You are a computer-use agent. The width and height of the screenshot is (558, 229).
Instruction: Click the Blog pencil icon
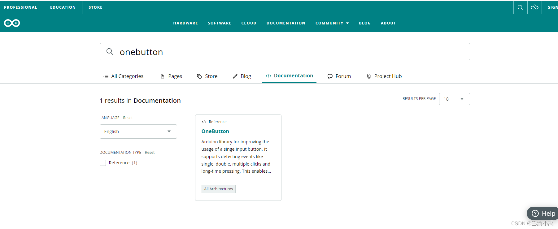point(235,76)
